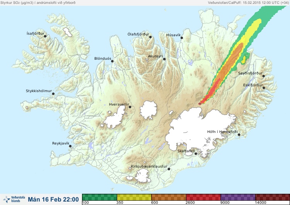This screenshot has height=205, width=290.
Task: Click the 'Húsavík' label
Action: (x=173, y=35)
